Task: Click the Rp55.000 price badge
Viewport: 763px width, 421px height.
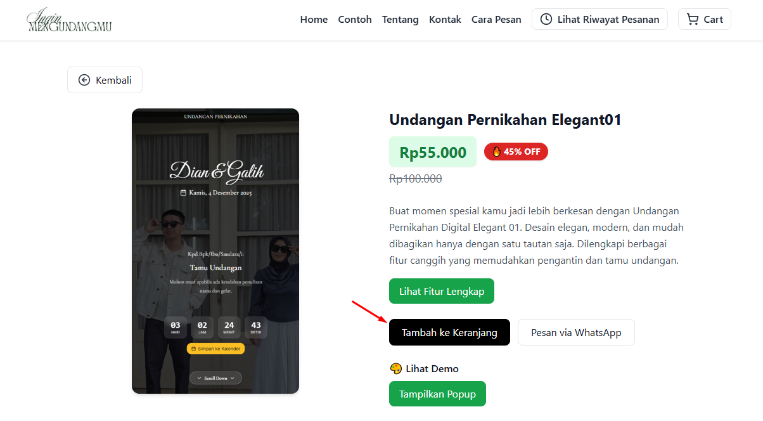Action: [433, 152]
